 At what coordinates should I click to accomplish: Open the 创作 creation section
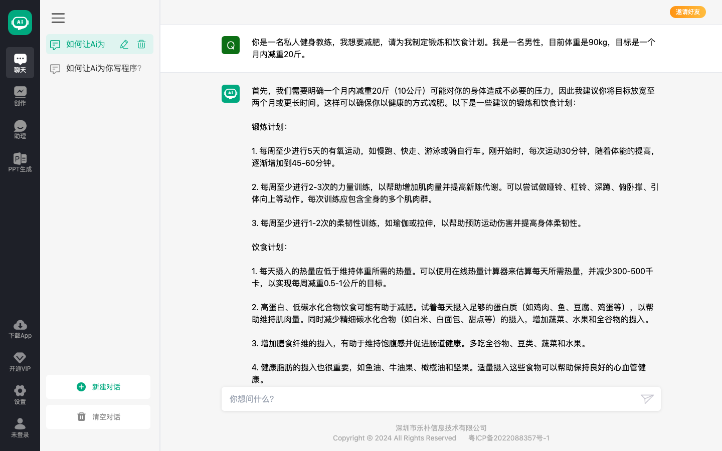(20, 96)
